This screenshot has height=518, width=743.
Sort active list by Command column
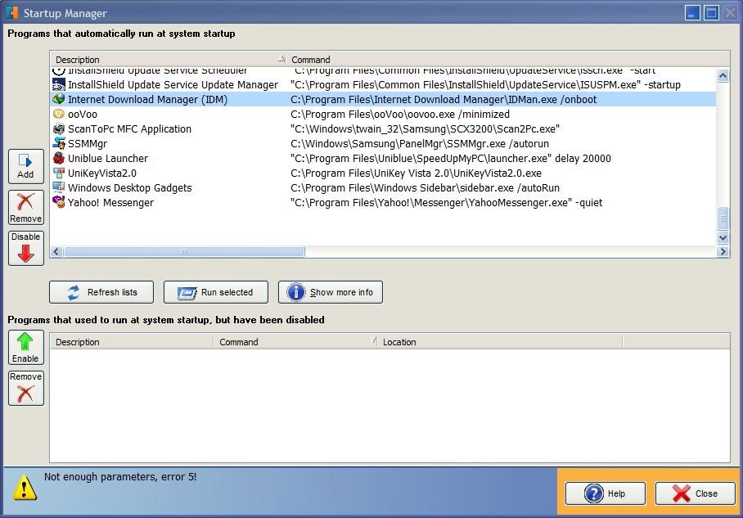(x=508, y=60)
